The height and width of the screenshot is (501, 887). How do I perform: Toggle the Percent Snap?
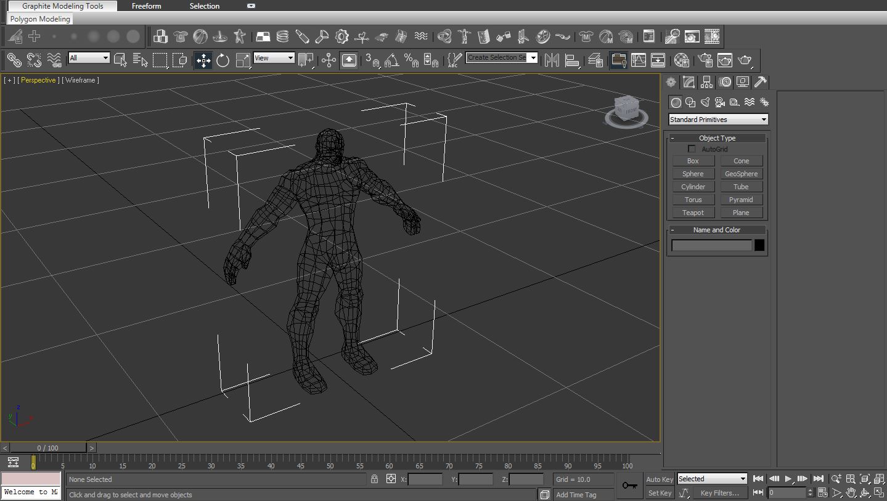411,60
